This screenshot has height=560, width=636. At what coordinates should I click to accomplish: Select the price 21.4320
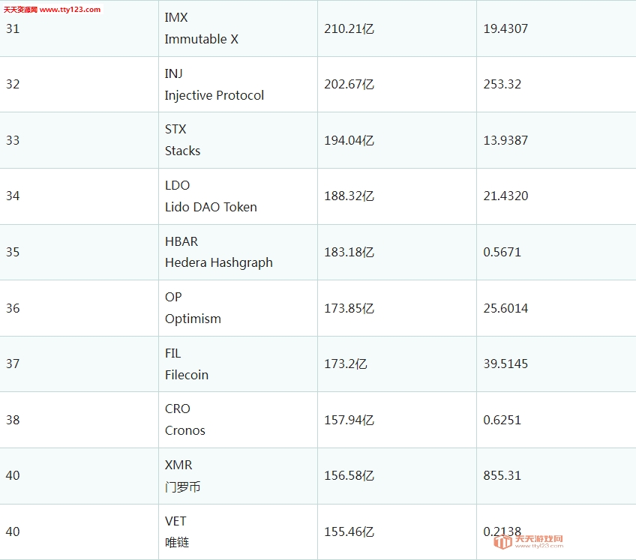pos(505,196)
